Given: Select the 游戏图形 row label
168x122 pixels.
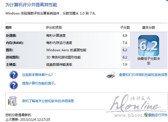Looking at the screenshot, I should tap(13, 57).
